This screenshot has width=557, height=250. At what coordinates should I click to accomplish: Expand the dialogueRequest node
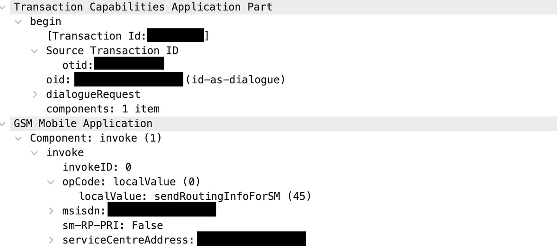[x=35, y=94]
